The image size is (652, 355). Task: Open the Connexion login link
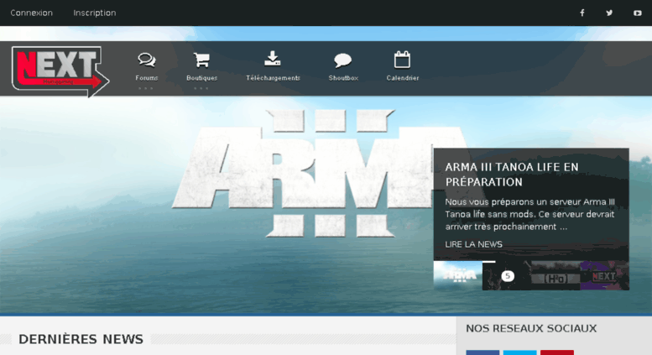[x=32, y=13]
